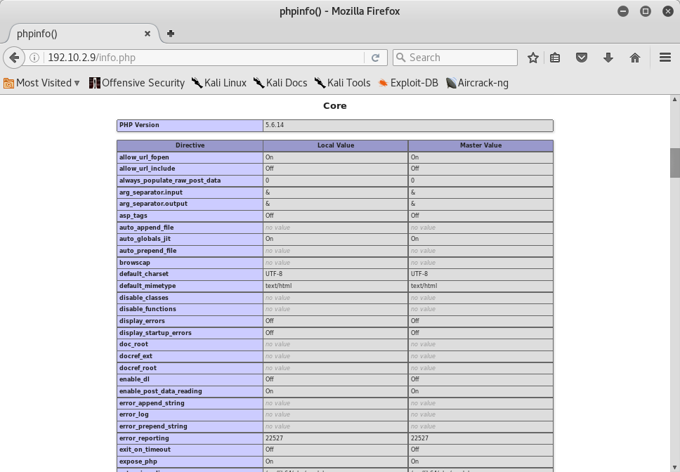Bookmark this page with the star icon
680x472 pixels.
532,57
